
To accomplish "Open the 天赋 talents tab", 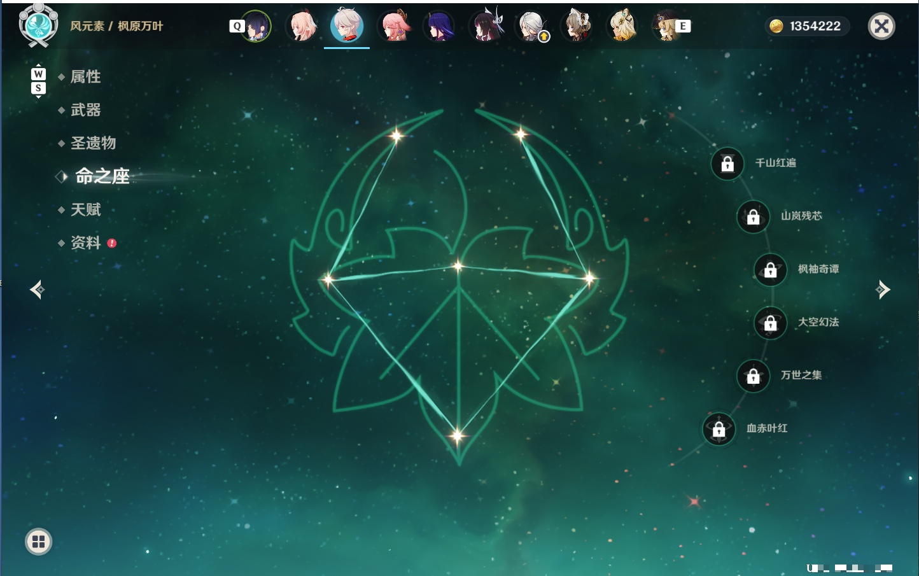I will pos(85,209).
